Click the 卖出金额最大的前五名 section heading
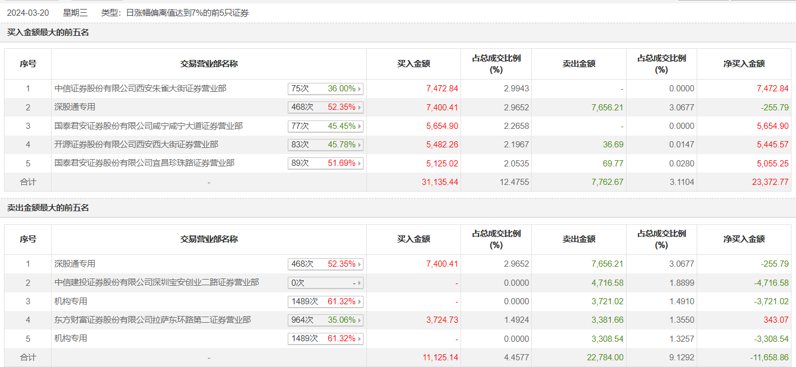 tap(48, 208)
